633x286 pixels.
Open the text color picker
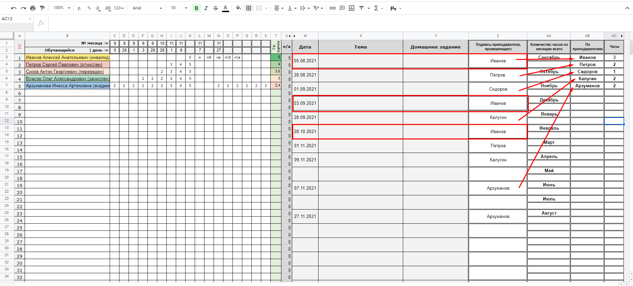pos(225,8)
